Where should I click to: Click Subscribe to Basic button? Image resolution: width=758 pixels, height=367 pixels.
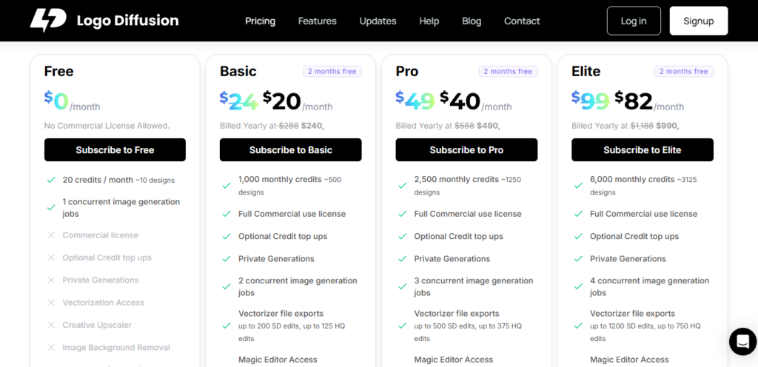point(290,149)
